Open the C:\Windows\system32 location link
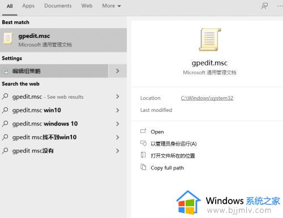This screenshot has width=283, height=218. coord(207,98)
